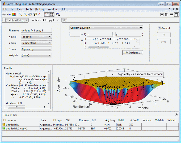Select single-fit full view layout toggle
Viewport: 181px width, 143px height.
176,15
